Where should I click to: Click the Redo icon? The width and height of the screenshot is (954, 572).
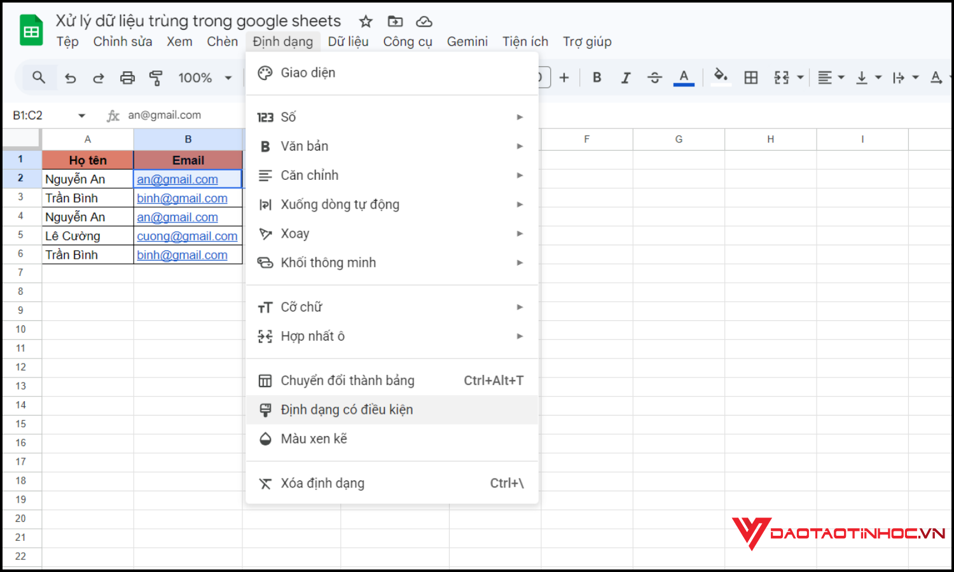99,77
